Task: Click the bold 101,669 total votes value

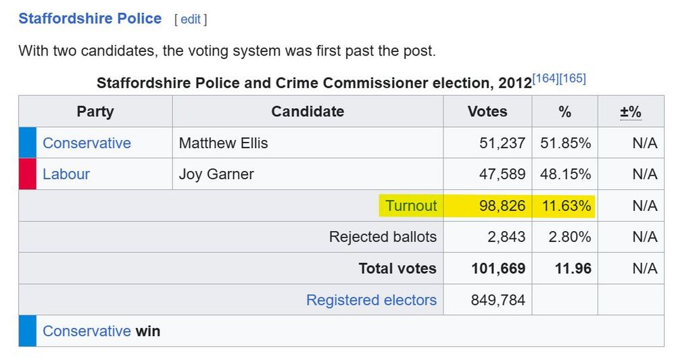Action: [x=498, y=268]
